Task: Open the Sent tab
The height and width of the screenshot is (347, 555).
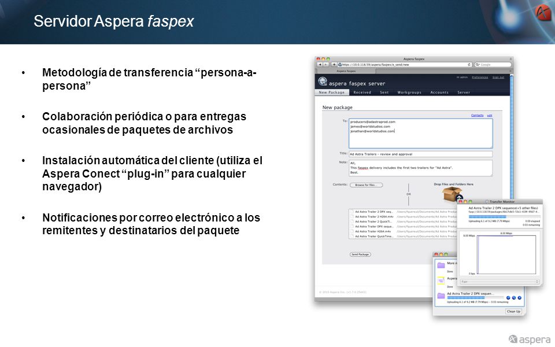Action: pyautogui.click(x=384, y=93)
